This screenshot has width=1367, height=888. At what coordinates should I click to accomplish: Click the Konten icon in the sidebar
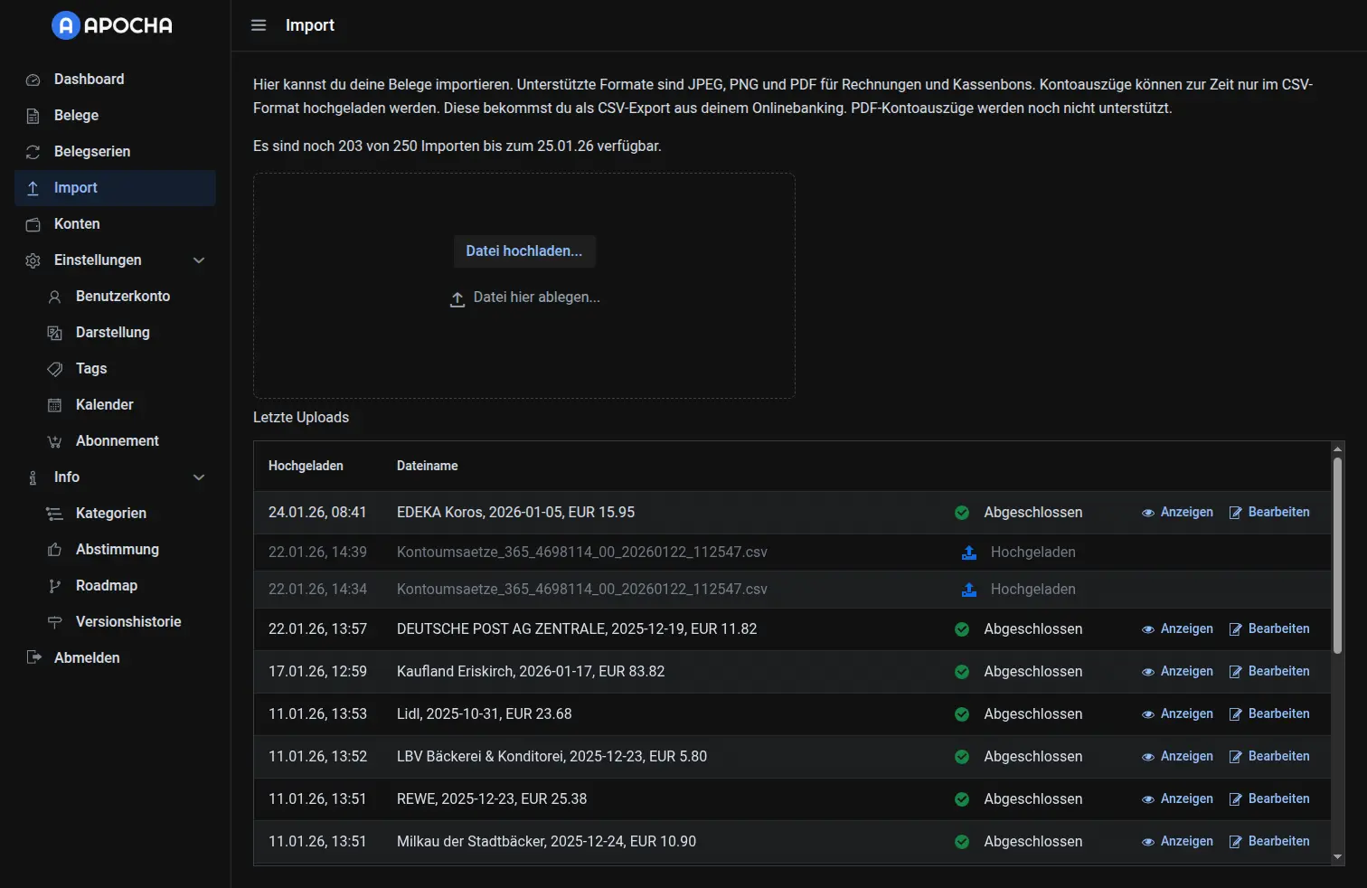click(x=33, y=223)
